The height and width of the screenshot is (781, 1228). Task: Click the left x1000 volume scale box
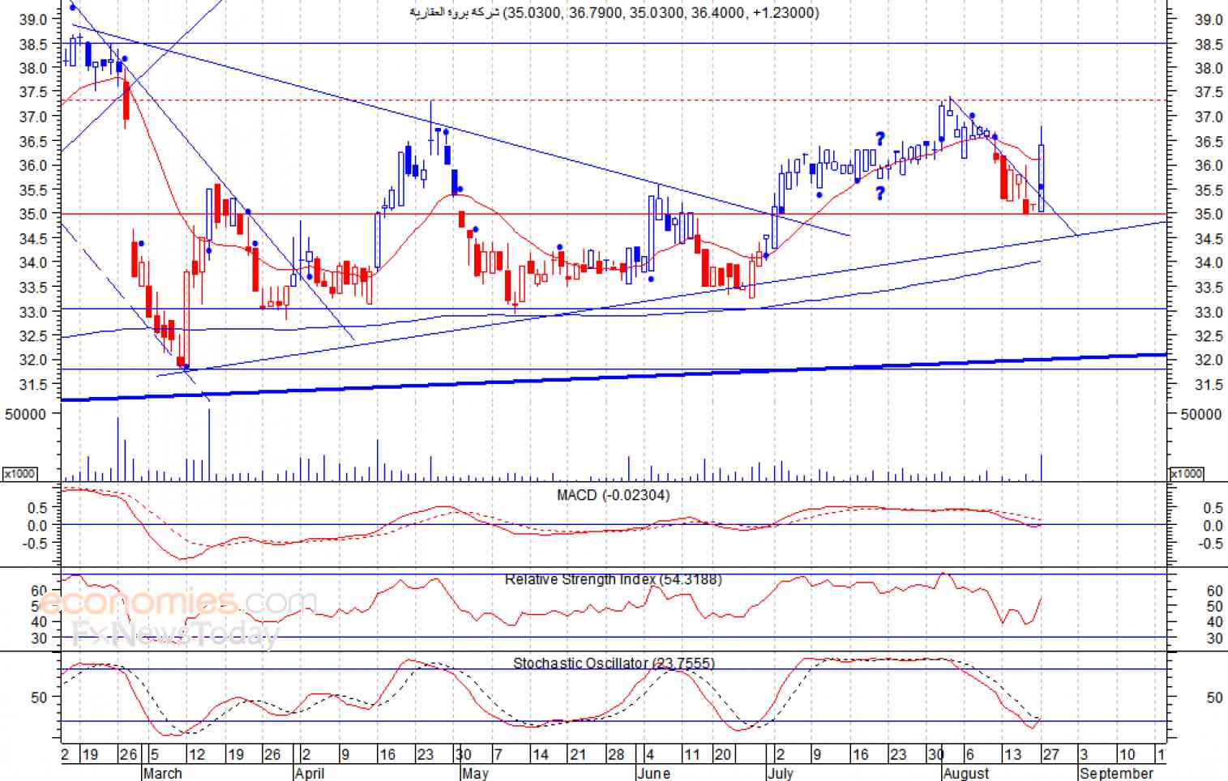[x=20, y=474]
